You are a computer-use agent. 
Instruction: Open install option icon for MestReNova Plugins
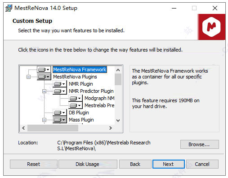[44, 77]
